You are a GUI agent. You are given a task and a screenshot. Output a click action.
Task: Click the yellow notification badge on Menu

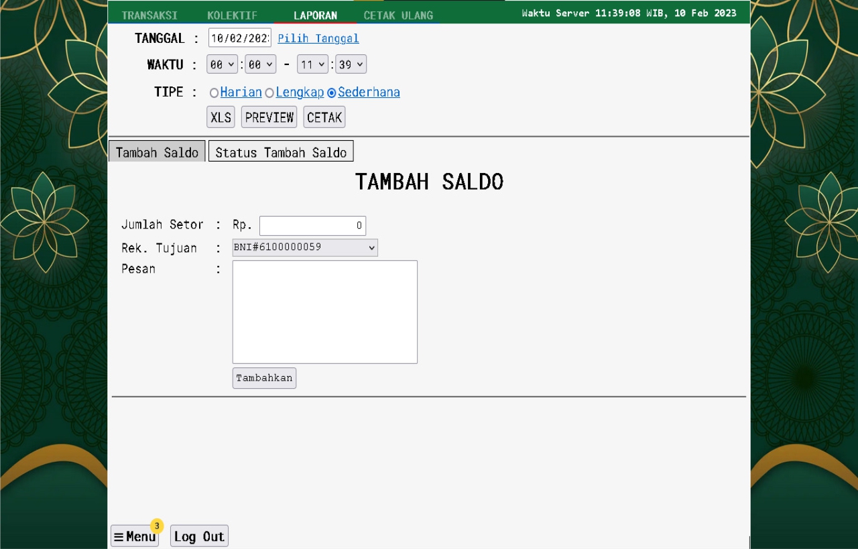click(157, 526)
